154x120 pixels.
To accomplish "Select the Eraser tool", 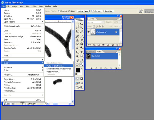I will (x=77, y=44).
